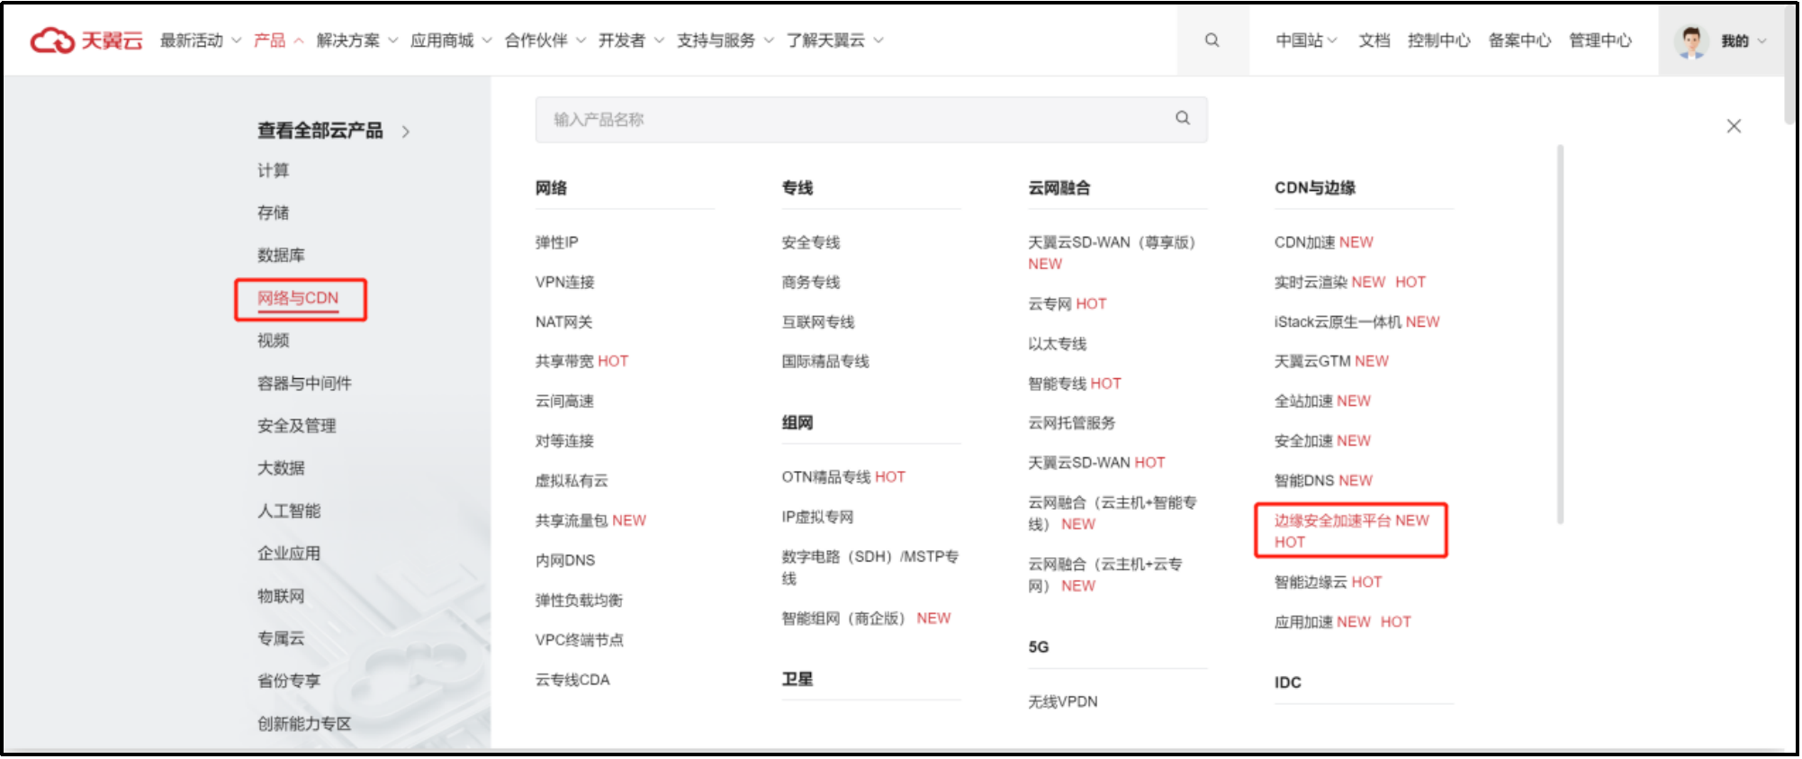Open 全站加速 product
Image resolution: width=1802 pixels, height=759 pixels.
click(x=1303, y=401)
